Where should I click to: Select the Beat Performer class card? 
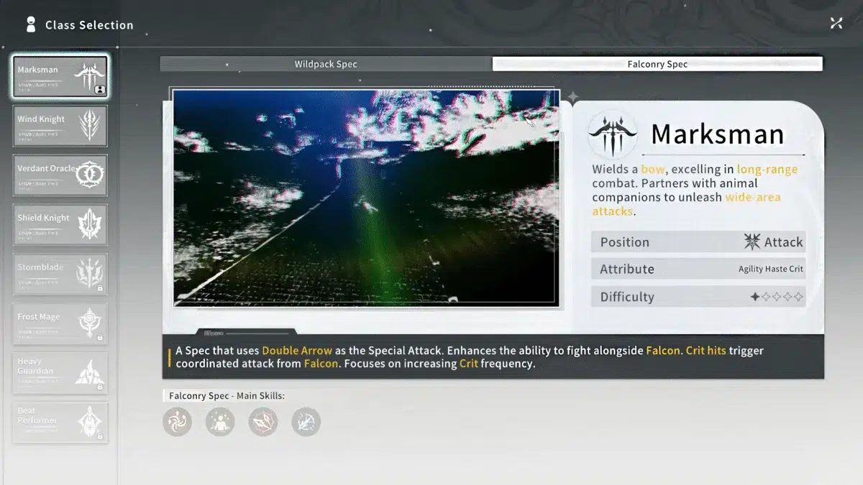click(x=60, y=422)
